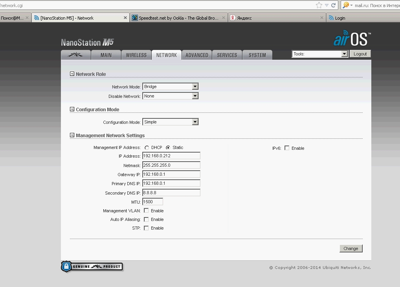Screen dimensions: 400x287
Task: Switch to Яндекс browser tab
Action: [277, 18]
